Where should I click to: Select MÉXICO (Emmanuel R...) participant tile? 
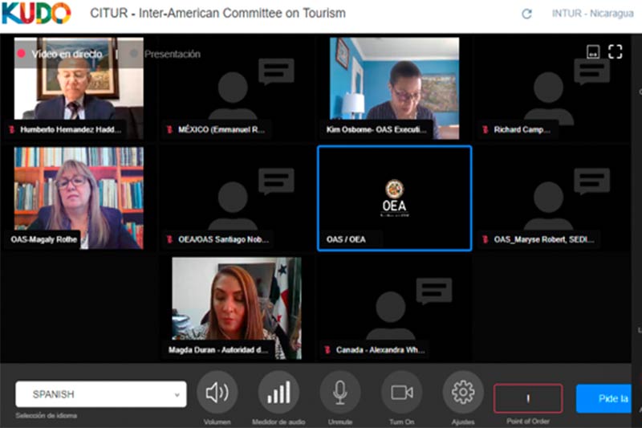pos(237,88)
